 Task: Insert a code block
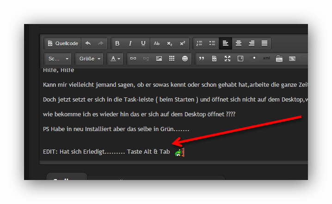(214, 59)
